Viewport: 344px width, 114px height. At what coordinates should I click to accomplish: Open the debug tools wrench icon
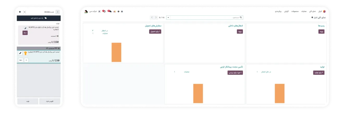(99, 11)
